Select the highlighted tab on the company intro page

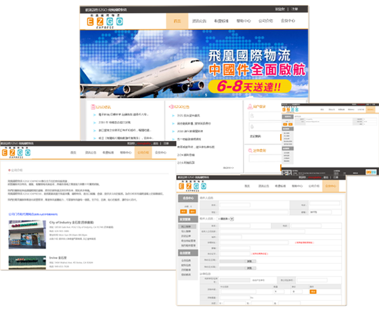[x=143, y=152]
